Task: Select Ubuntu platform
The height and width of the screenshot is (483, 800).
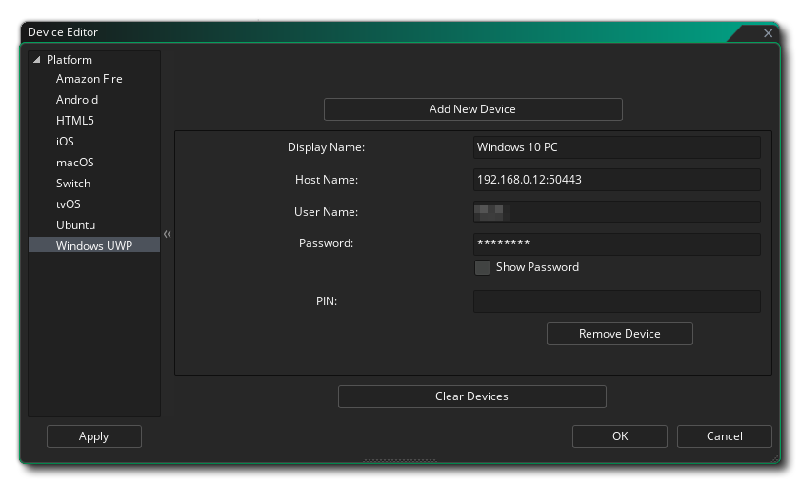Action: 75,225
